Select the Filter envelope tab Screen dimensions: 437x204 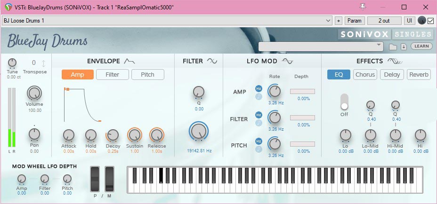pos(112,74)
